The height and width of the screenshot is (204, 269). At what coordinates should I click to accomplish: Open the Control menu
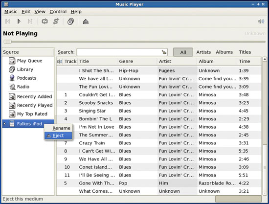(x=58, y=12)
